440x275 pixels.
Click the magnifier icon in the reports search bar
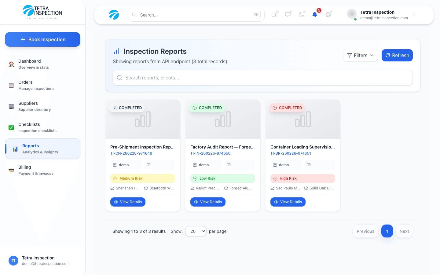(119, 78)
